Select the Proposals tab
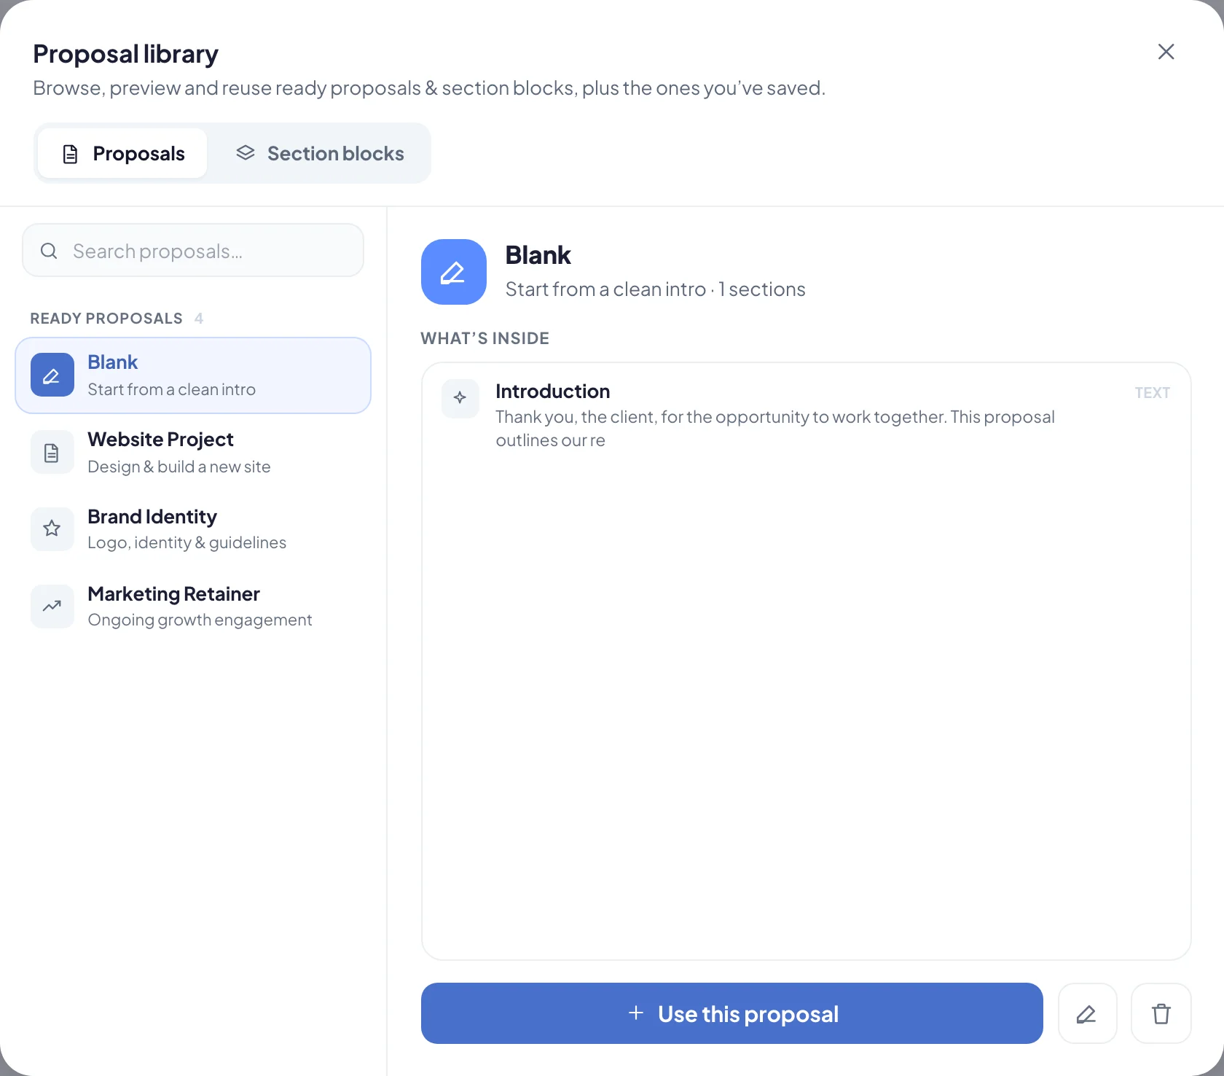 (122, 153)
